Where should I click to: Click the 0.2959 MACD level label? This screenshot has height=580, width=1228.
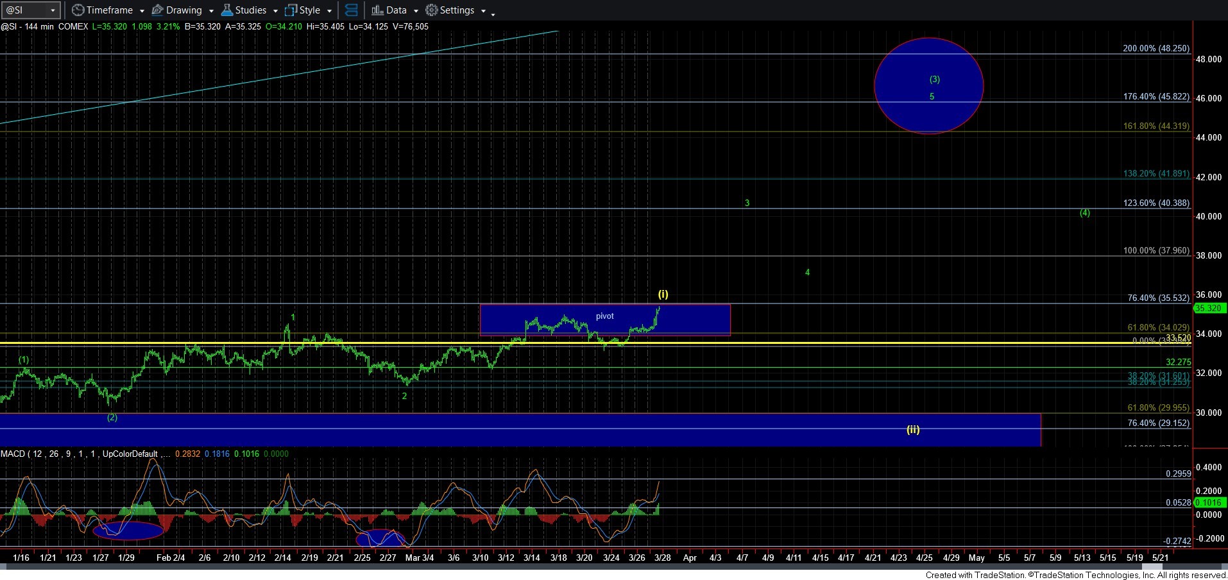[x=1178, y=473]
